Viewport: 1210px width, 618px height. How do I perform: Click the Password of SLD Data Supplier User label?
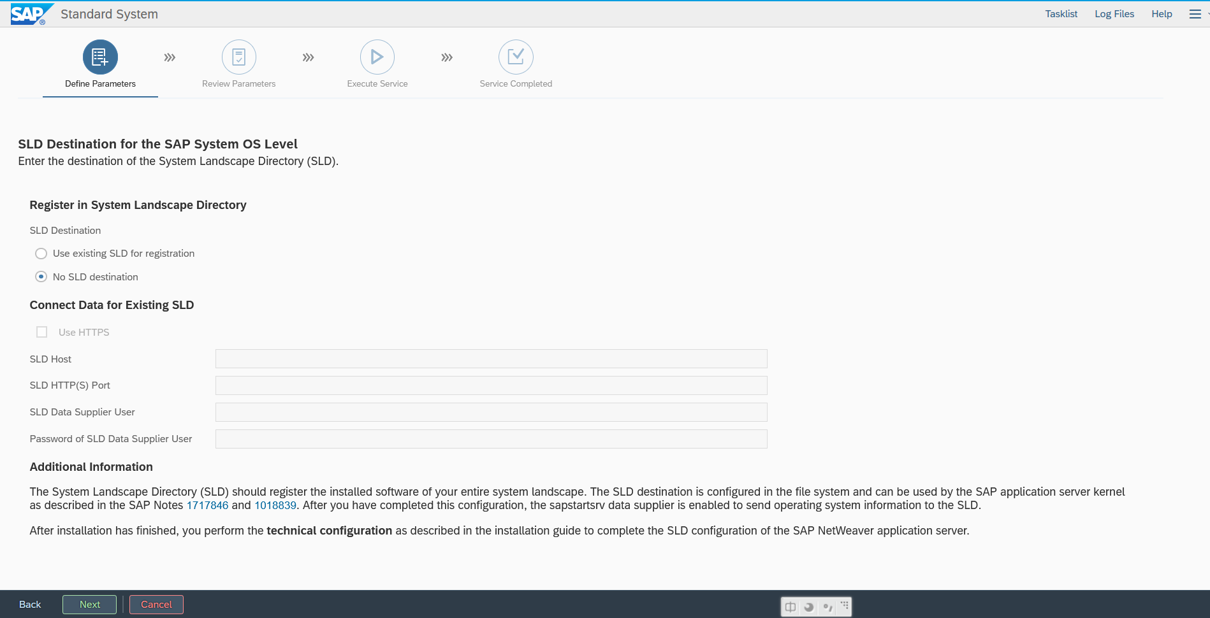(x=111, y=439)
